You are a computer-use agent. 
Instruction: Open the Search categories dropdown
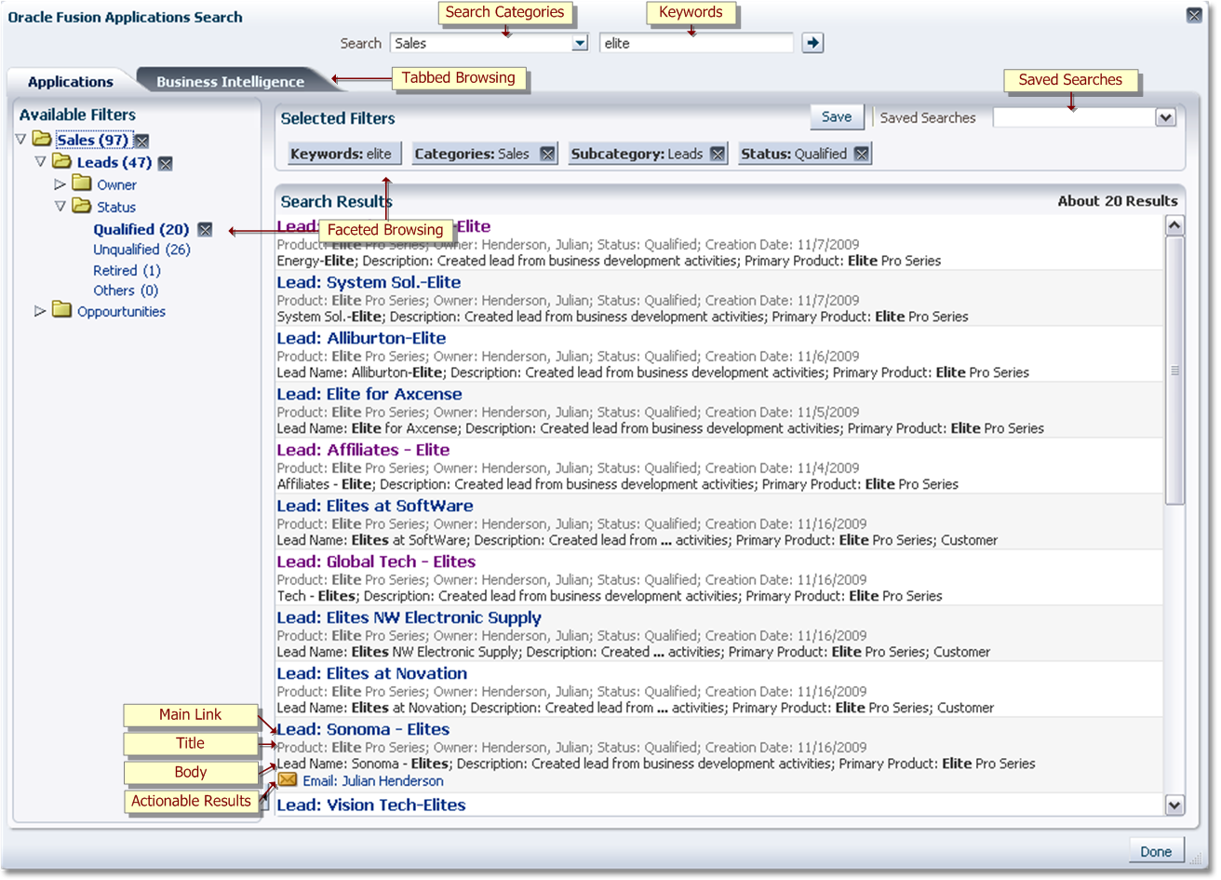tap(580, 43)
